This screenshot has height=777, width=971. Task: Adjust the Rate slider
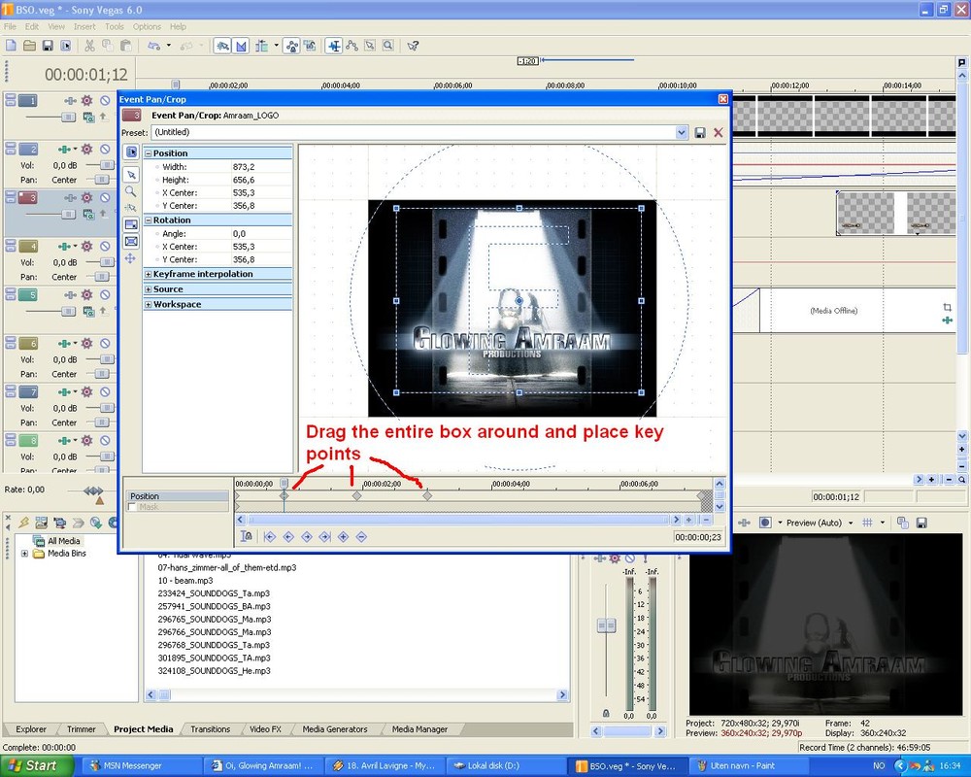tap(93, 490)
